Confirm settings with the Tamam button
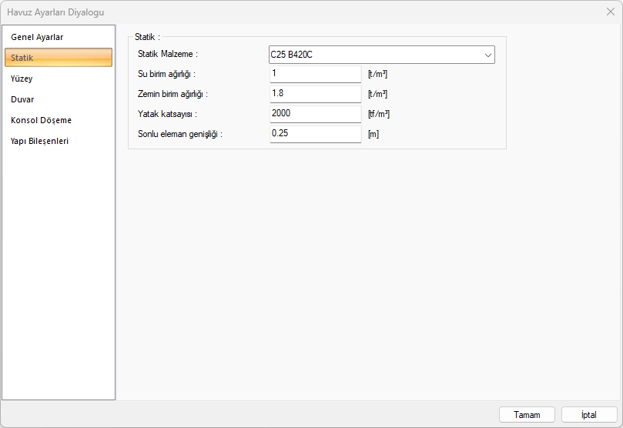 (x=527, y=414)
